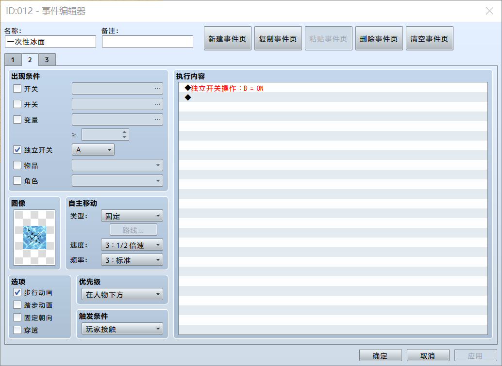The height and width of the screenshot is (366, 502).
Task: Click the 清空事件页 button
Action: [x=430, y=39]
